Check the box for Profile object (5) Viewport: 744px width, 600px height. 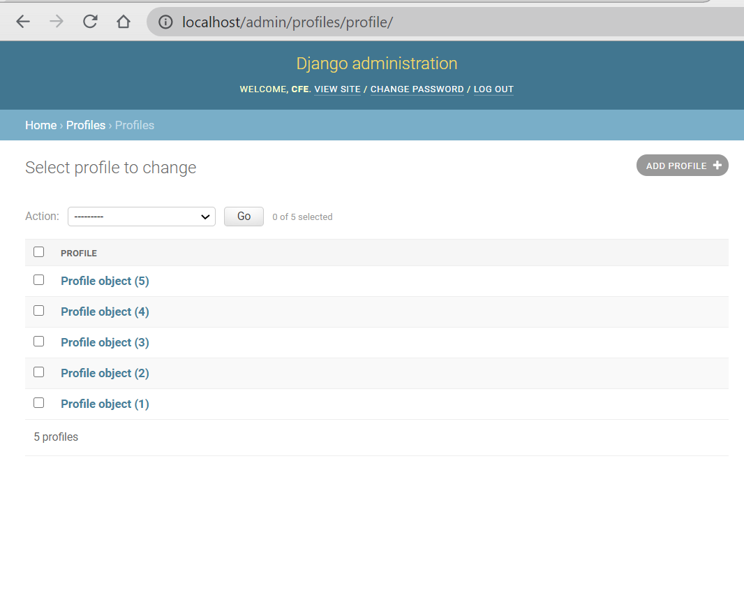(x=39, y=280)
